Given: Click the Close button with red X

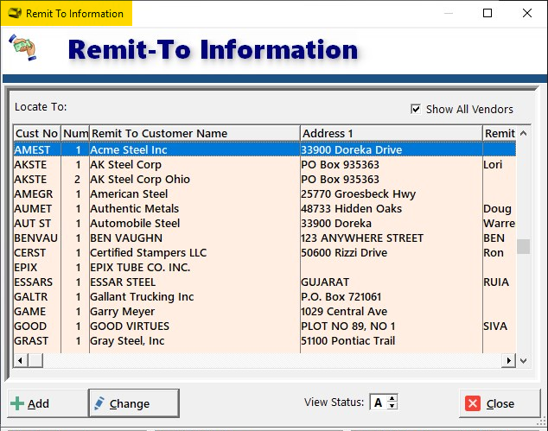Looking at the screenshot, I should (500, 403).
